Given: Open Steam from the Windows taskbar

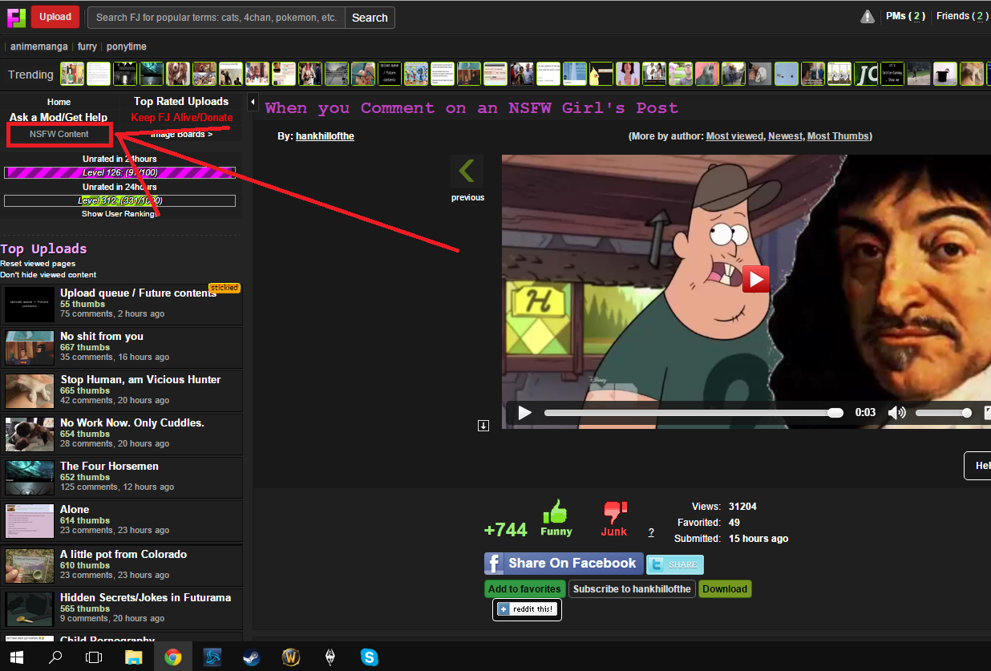Looking at the screenshot, I should [252, 657].
